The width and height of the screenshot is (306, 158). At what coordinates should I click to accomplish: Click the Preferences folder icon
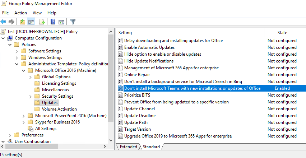(x=17, y=135)
